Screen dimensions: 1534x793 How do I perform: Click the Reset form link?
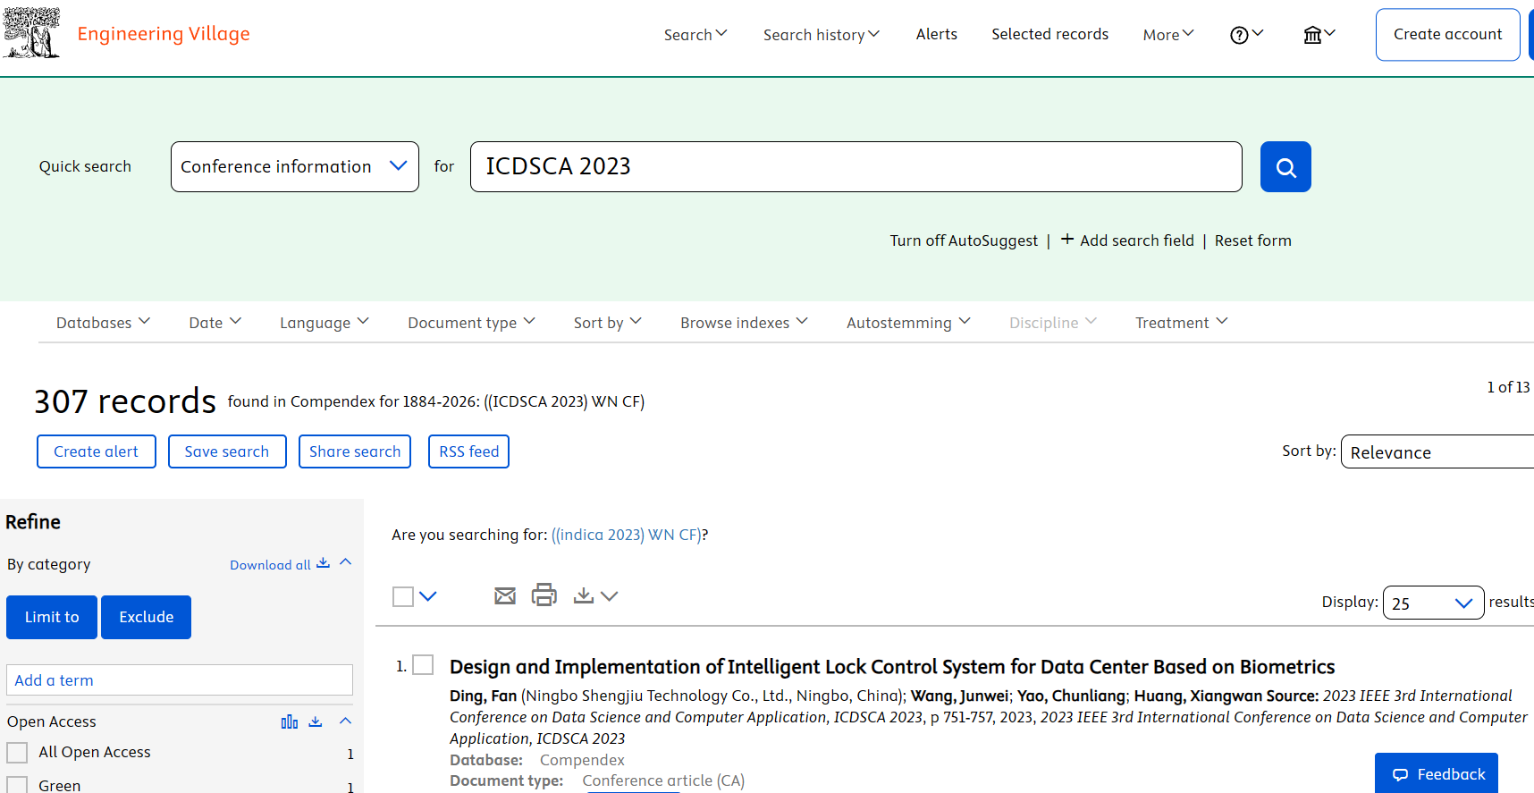[x=1252, y=240]
